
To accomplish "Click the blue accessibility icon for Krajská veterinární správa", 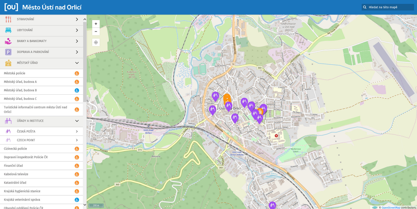I will coord(77,200).
